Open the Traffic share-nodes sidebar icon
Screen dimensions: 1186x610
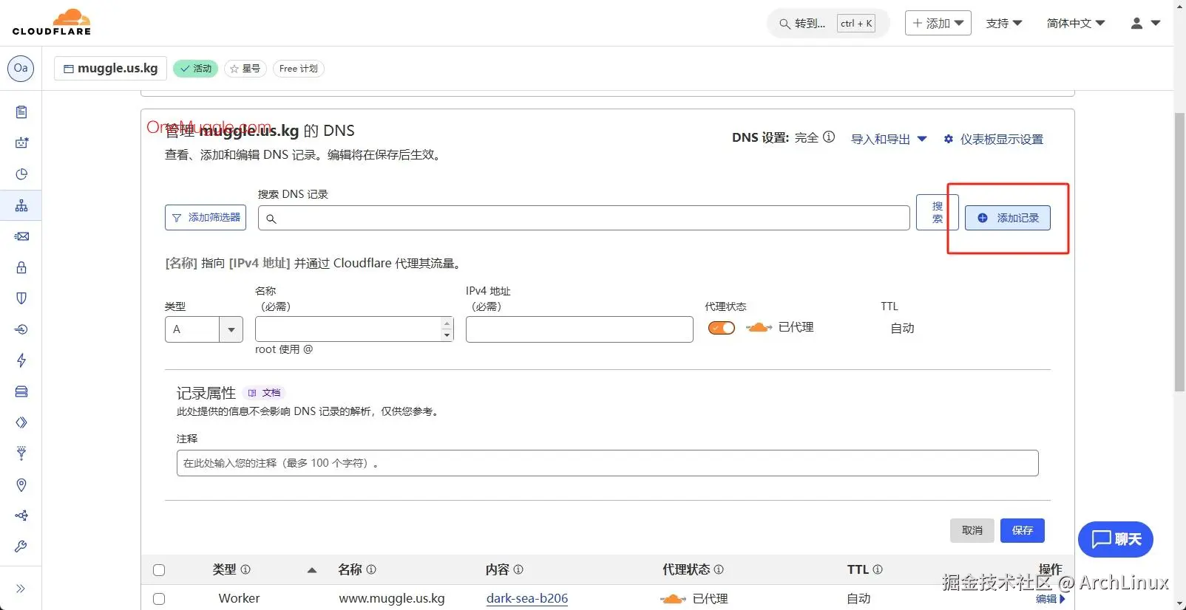click(x=21, y=515)
